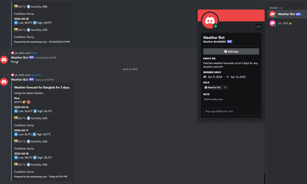Click the Discord logo icon beside Apr 11, 2024
This screenshot has width=307, height=184.
point(205,77)
